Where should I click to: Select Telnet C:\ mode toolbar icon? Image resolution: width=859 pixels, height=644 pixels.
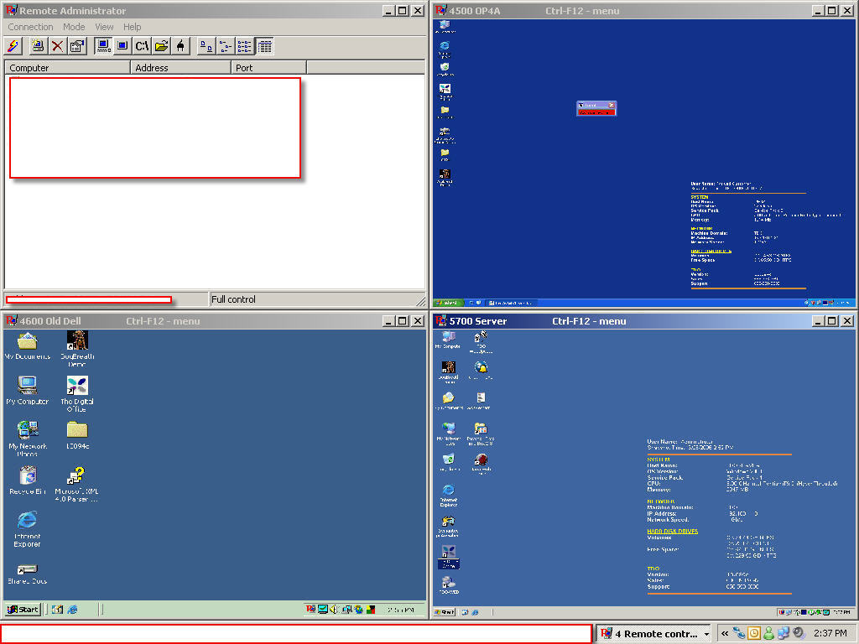point(142,46)
